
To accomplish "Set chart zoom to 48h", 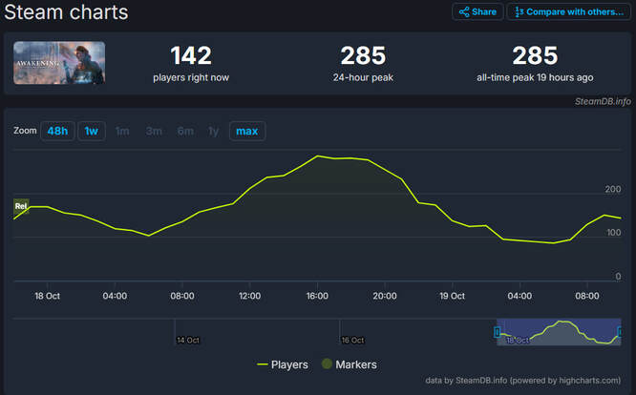I will [x=57, y=131].
